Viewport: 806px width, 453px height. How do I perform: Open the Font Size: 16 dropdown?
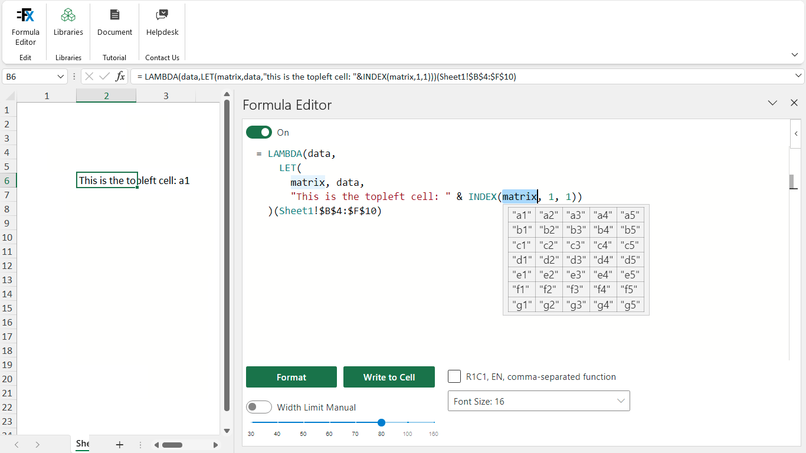coord(539,401)
